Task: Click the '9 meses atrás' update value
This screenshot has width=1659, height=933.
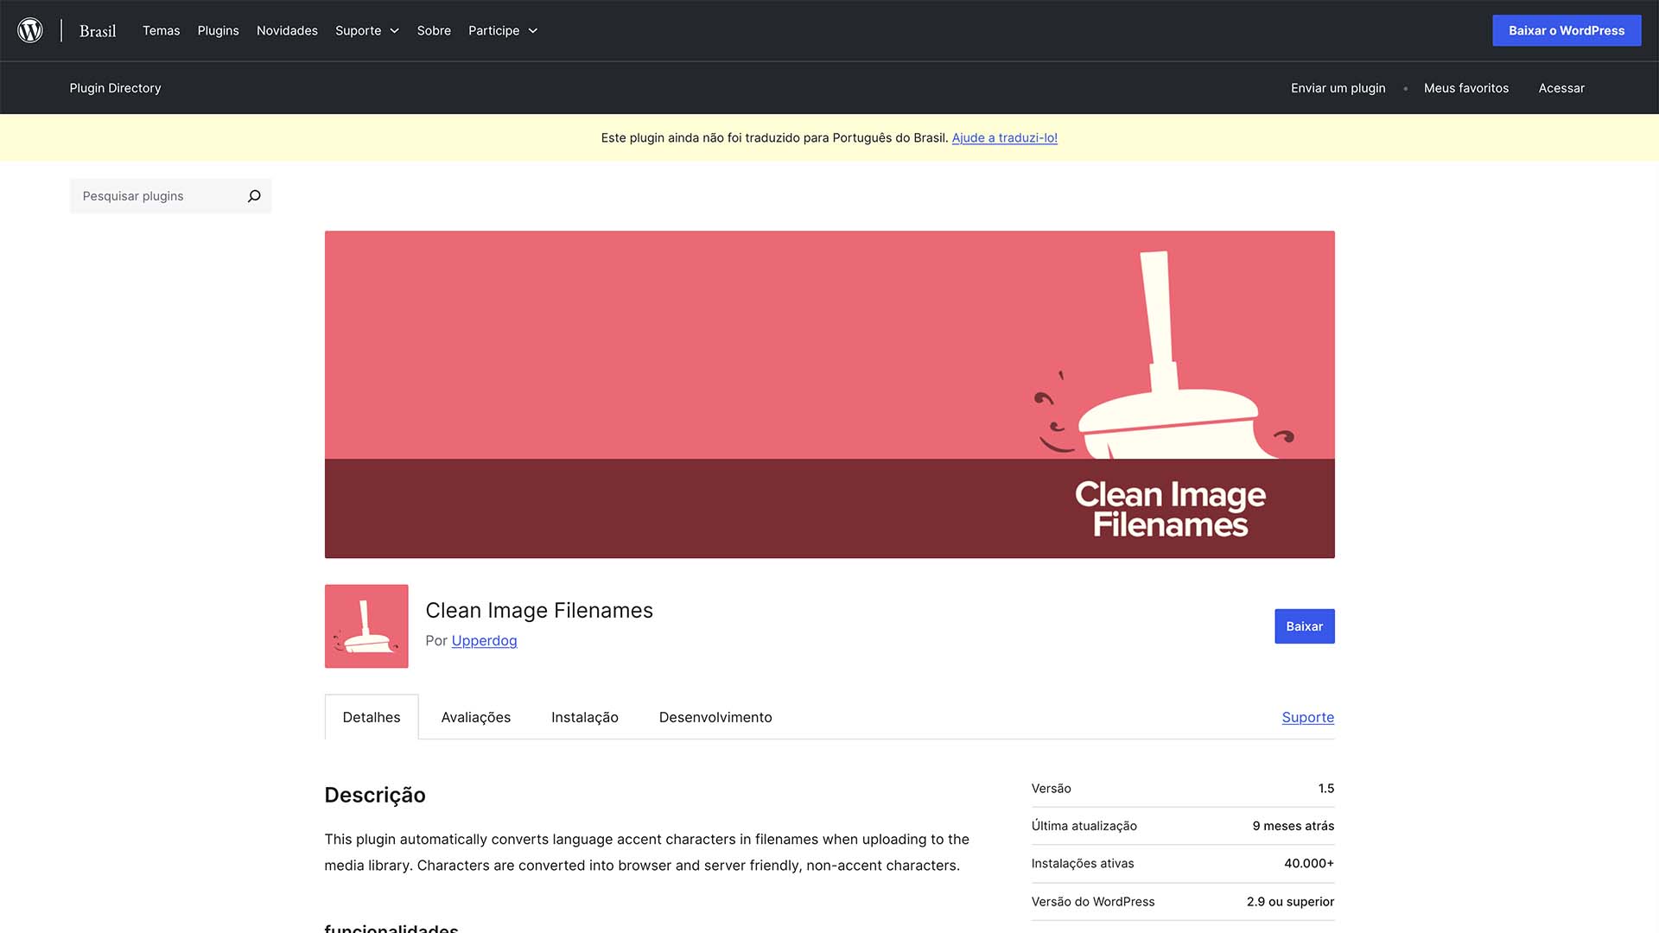Action: pyautogui.click(x=1294, y=826)
